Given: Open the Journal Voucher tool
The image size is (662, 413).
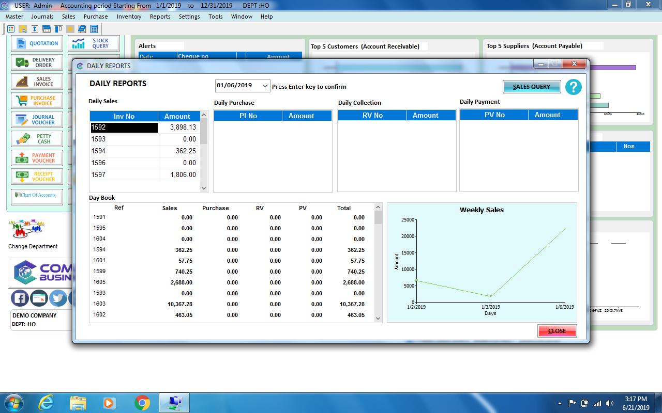Looking at the screenshot, I should click(36, 119).
